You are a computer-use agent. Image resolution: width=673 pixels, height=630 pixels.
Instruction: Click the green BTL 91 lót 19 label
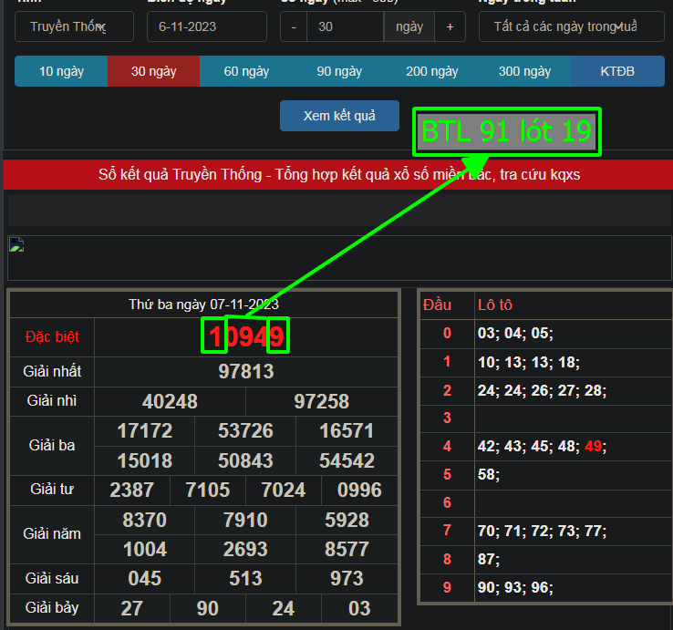[506, 131]
